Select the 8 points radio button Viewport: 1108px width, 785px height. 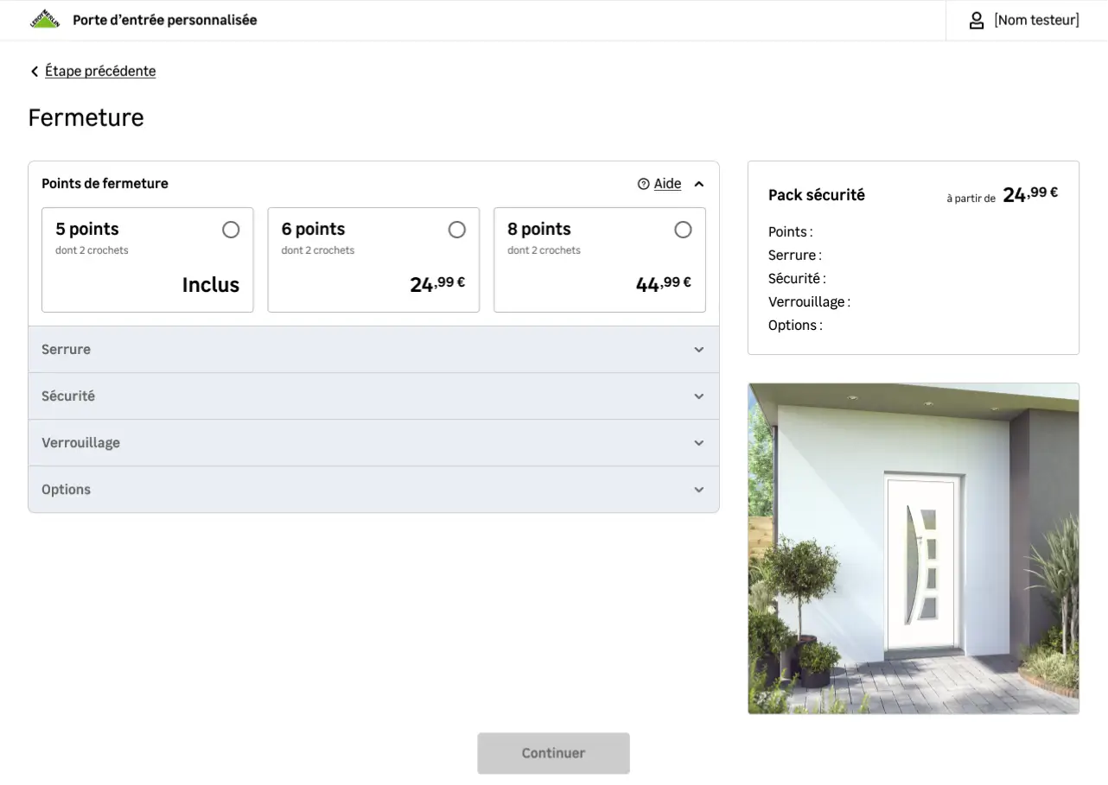(683, 230)
